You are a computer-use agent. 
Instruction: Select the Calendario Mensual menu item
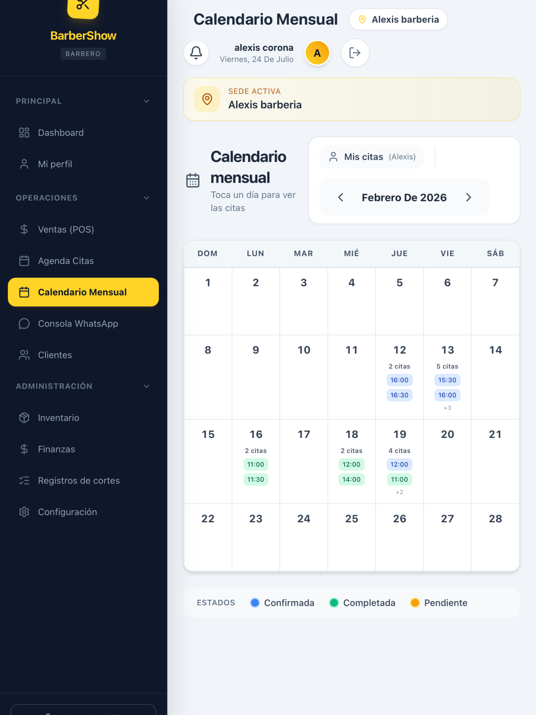83,292
